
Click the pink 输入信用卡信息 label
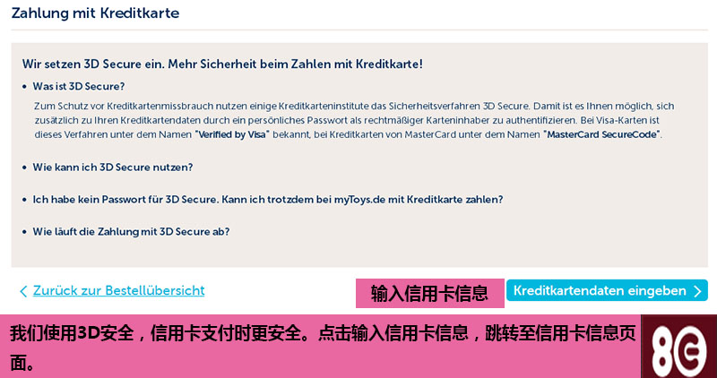pyautogui.click(x=430, y=293)
